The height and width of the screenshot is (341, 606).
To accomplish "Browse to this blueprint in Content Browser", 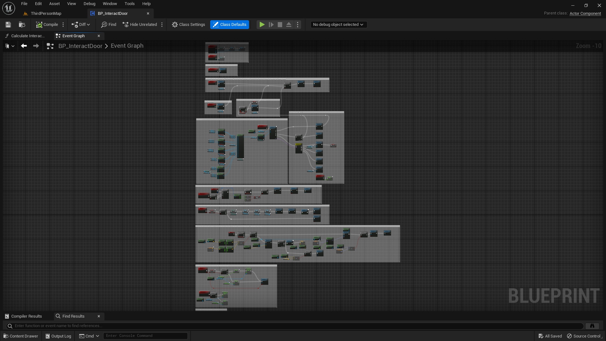I will (21, 24).
